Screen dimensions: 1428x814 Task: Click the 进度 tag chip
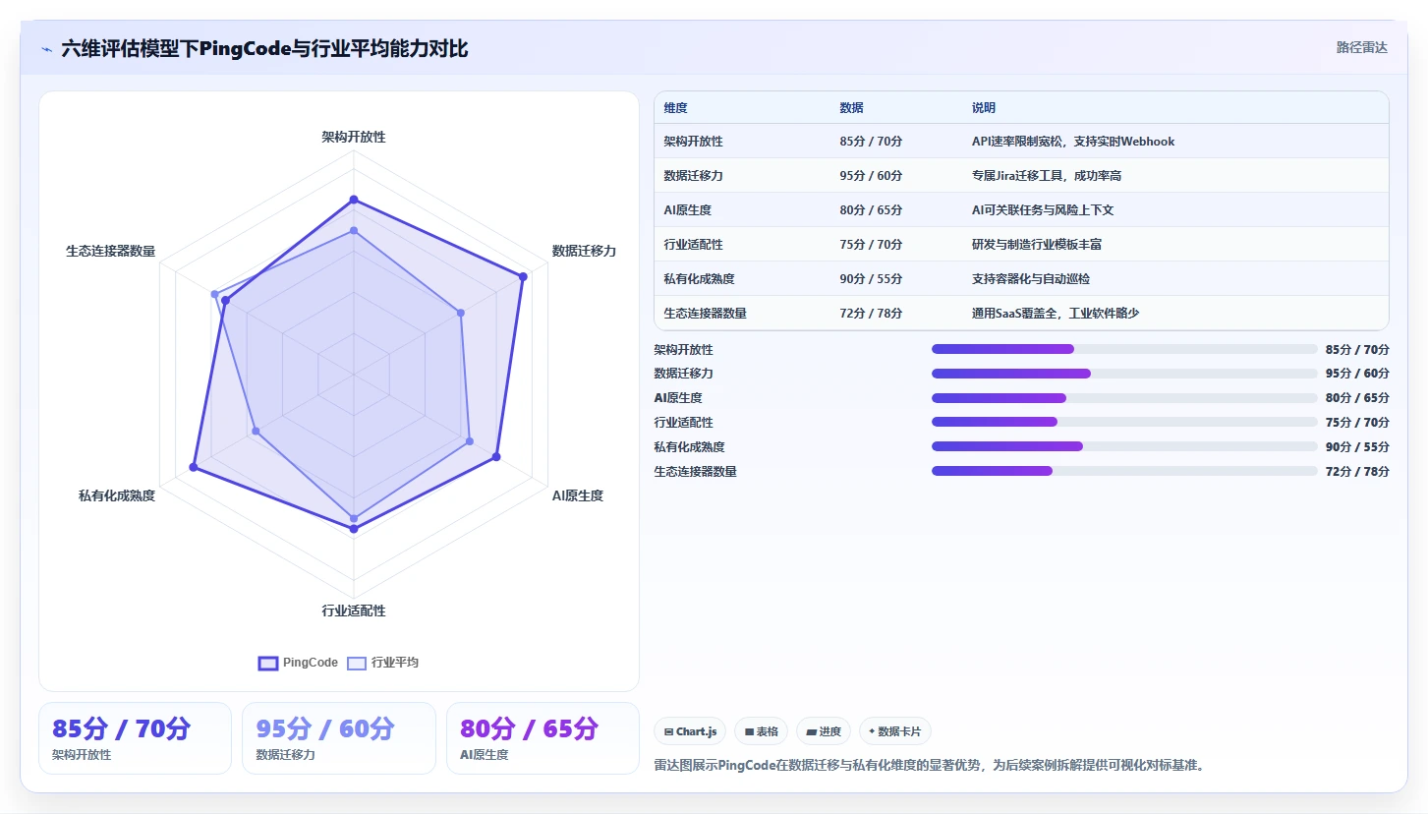pyautogui.click(x=824, y=731)
